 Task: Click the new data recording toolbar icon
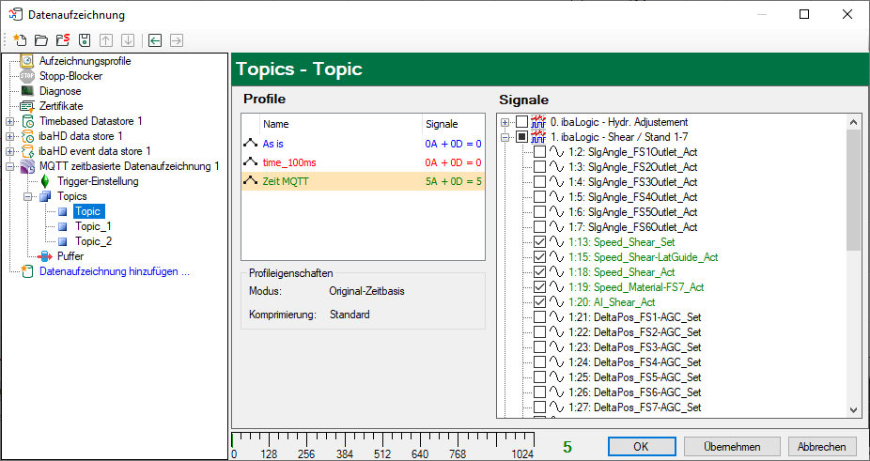(x=20, y=40)
